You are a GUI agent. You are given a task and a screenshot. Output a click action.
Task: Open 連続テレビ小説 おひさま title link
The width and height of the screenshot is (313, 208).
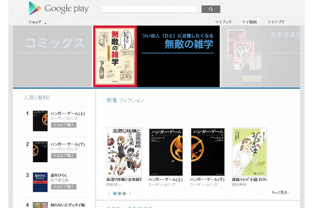click(x=249, y=180)
